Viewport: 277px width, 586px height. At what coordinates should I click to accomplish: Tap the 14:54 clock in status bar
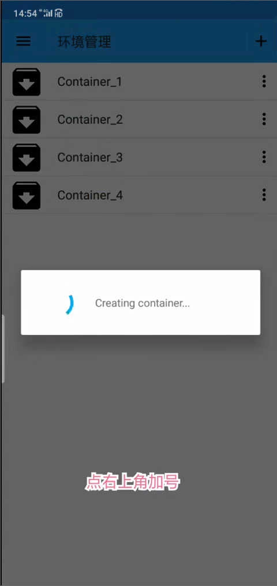click(x=25, y=14)
